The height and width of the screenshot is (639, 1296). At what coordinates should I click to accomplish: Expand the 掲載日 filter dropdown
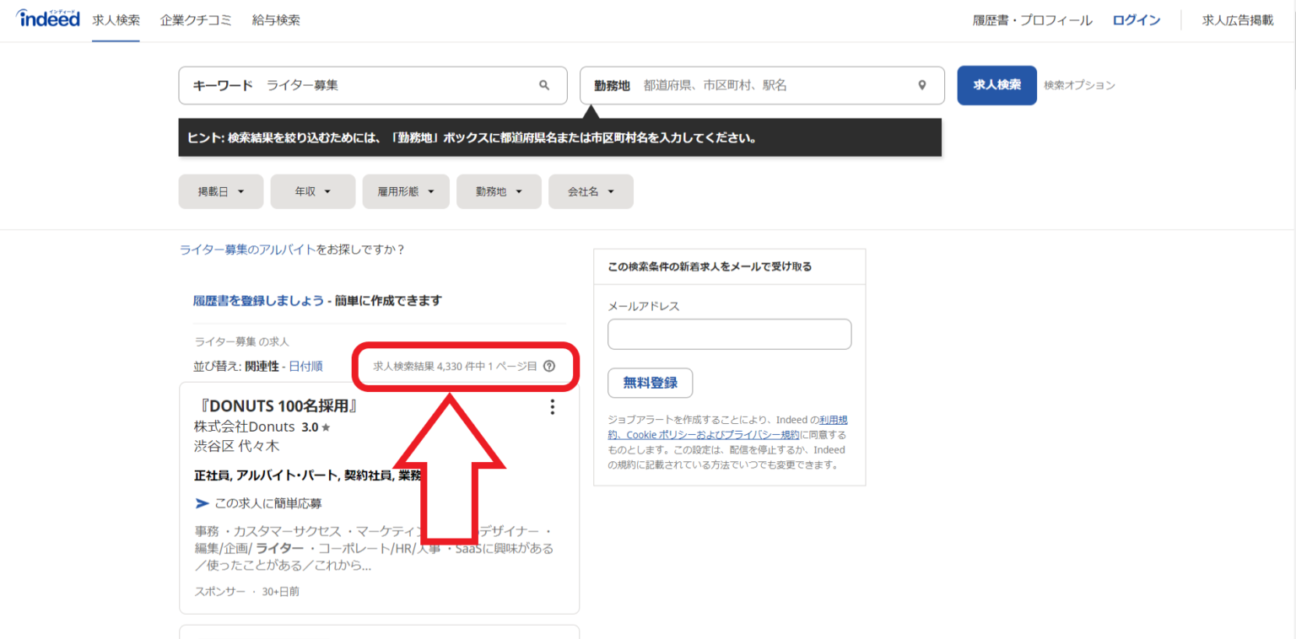coord(221,191)
